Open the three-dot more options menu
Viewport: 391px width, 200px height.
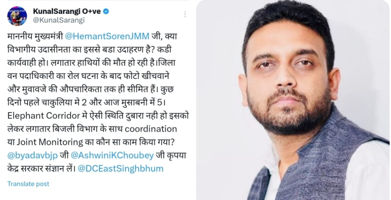pyautogui.click(x=185, y=14)
